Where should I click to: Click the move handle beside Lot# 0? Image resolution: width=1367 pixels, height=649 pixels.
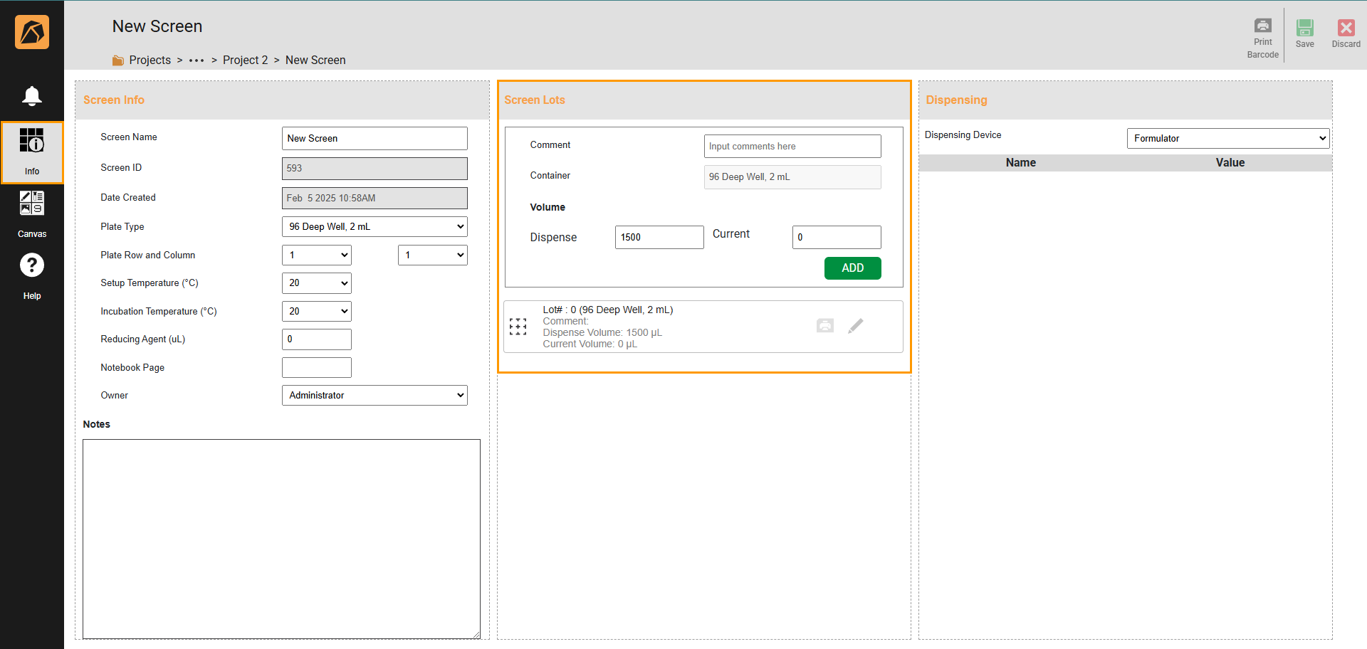518,326
